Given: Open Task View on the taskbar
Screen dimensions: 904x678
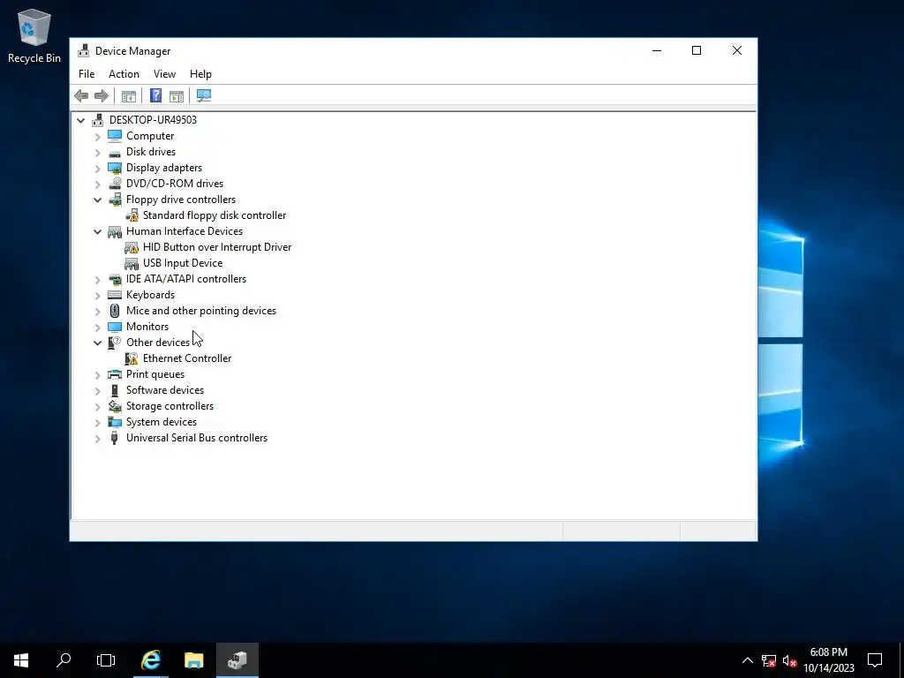Looking at the screenshot, I should pos(106,660).
